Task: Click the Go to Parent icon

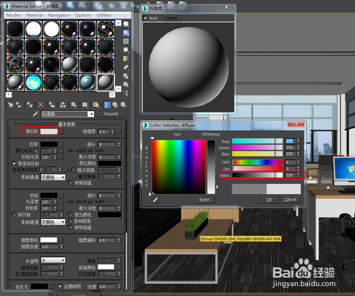Action: (x=115, y=104)
